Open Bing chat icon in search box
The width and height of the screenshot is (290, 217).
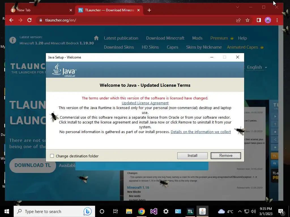tap(87, 211)
